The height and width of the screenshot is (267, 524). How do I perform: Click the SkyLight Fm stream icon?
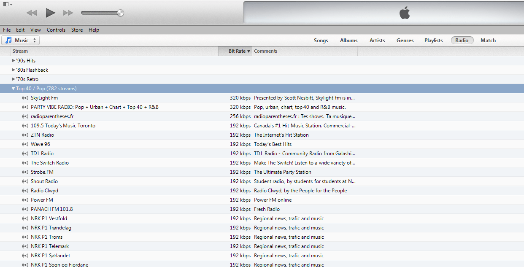(25, 98)
